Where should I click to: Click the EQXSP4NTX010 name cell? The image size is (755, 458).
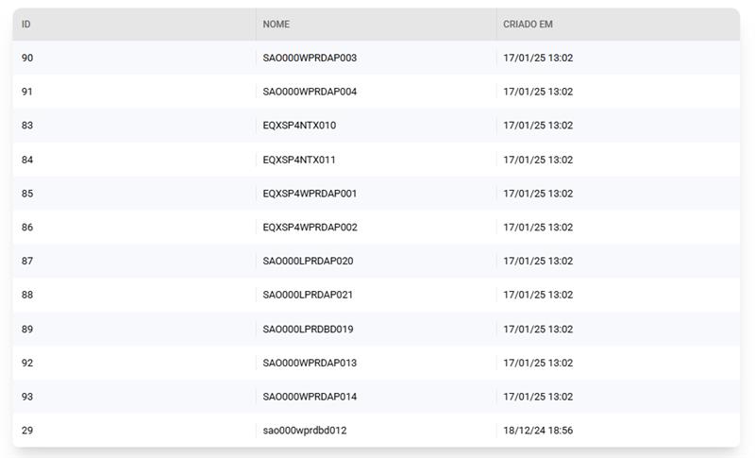299,126
